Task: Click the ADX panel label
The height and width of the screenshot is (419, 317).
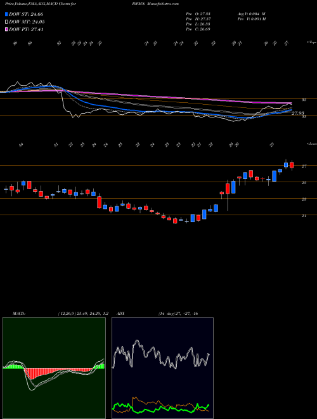Action: (x=121, y=314)
